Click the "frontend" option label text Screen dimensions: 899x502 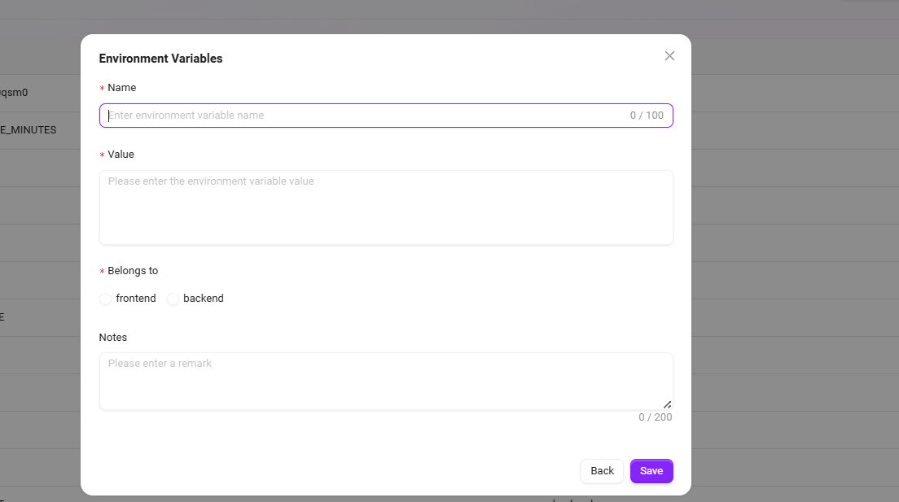point(136,299)
